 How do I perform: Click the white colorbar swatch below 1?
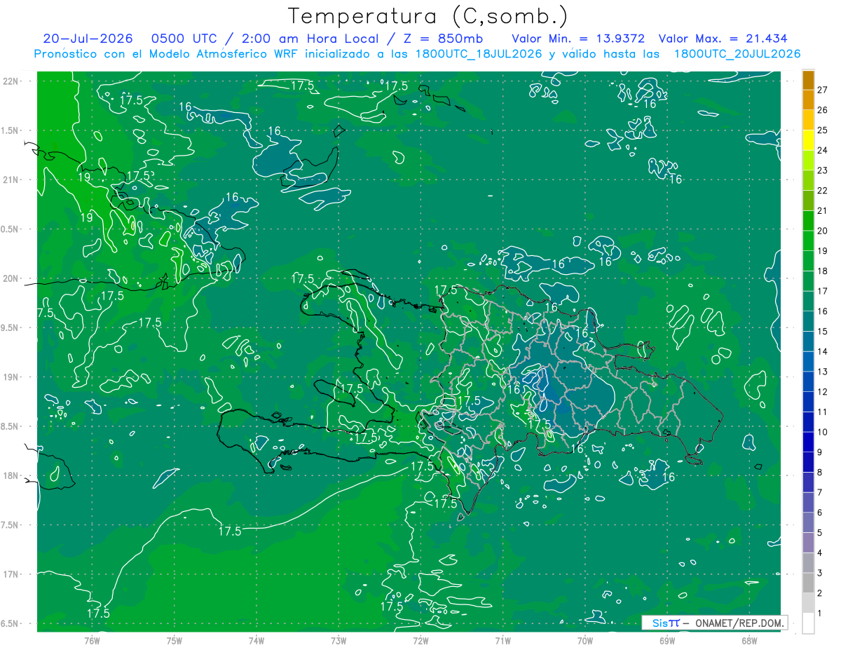click(808, 623)
